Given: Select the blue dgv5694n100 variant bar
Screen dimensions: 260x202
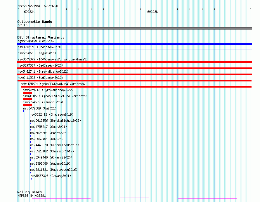Looking at the screenshot, I should tap(134, 44).
